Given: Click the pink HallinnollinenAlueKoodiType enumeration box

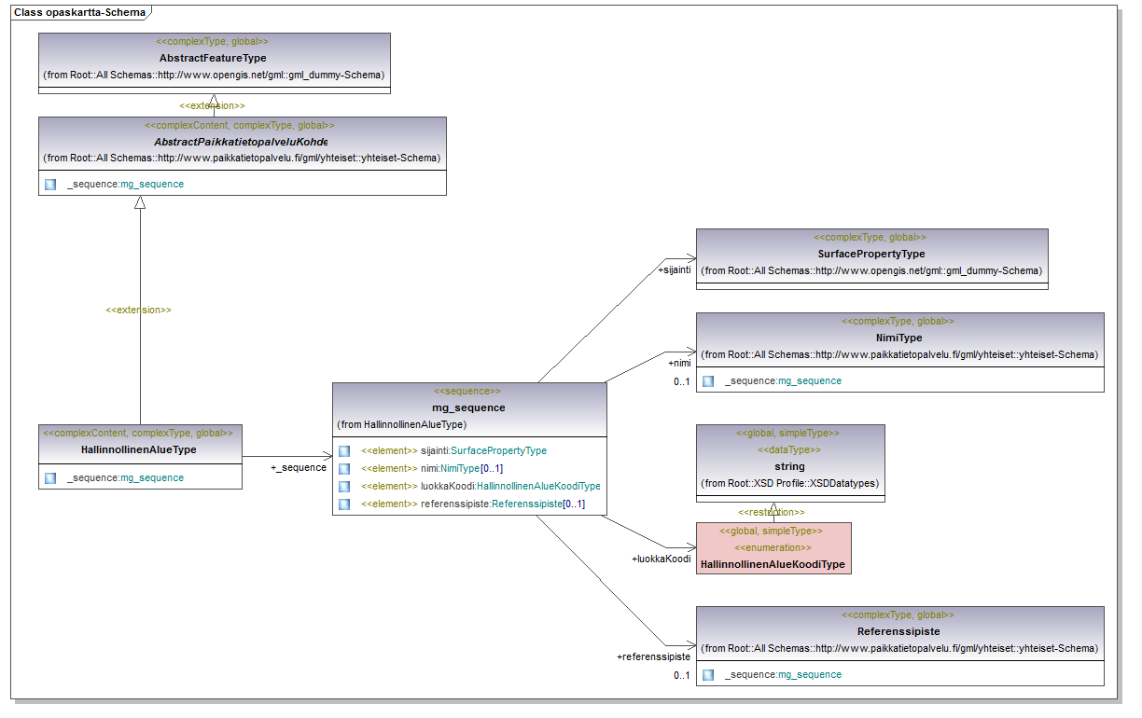Looking at the screenshot, I should coord(773,548).
